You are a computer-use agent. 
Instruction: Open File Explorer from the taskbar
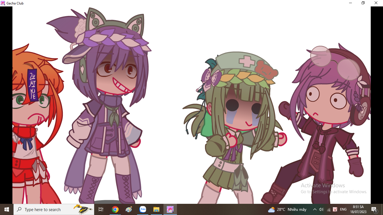(156, 209)
